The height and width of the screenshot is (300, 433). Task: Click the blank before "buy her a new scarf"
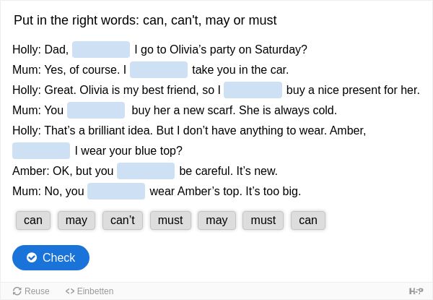[x=96, y=110]
